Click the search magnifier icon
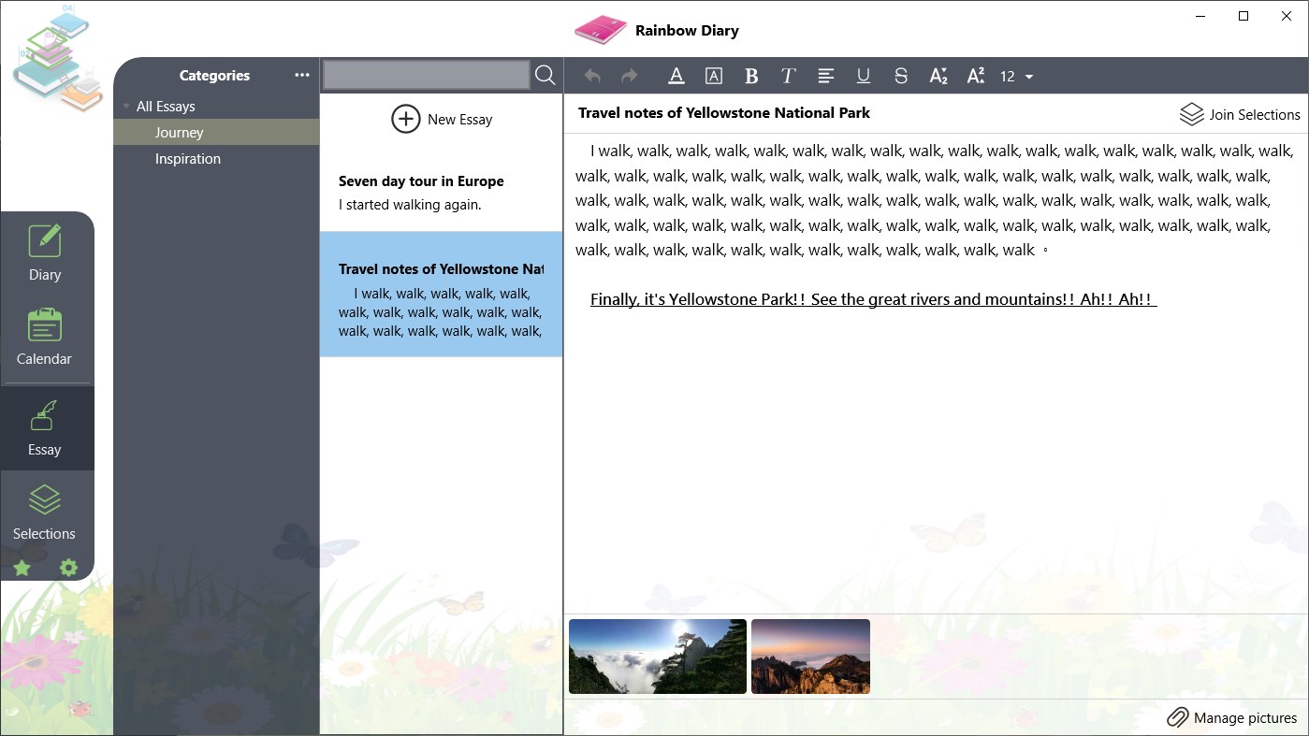Image resolution: width=1309 pixels, height=736 pixels. pos(545,75)
